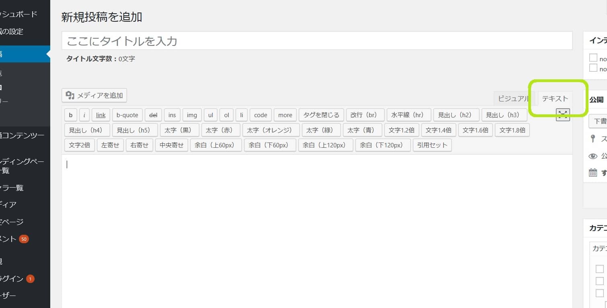607x308 pixels.
Task: Align left with the 左寄せ button
Action: [x=110, y=145]
